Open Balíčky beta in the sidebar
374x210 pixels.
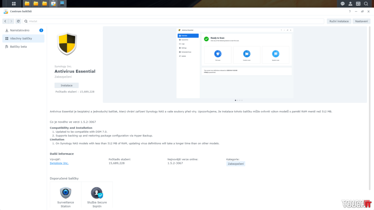point(18,47)
